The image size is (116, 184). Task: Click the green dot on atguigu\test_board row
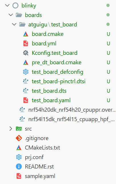108,24
